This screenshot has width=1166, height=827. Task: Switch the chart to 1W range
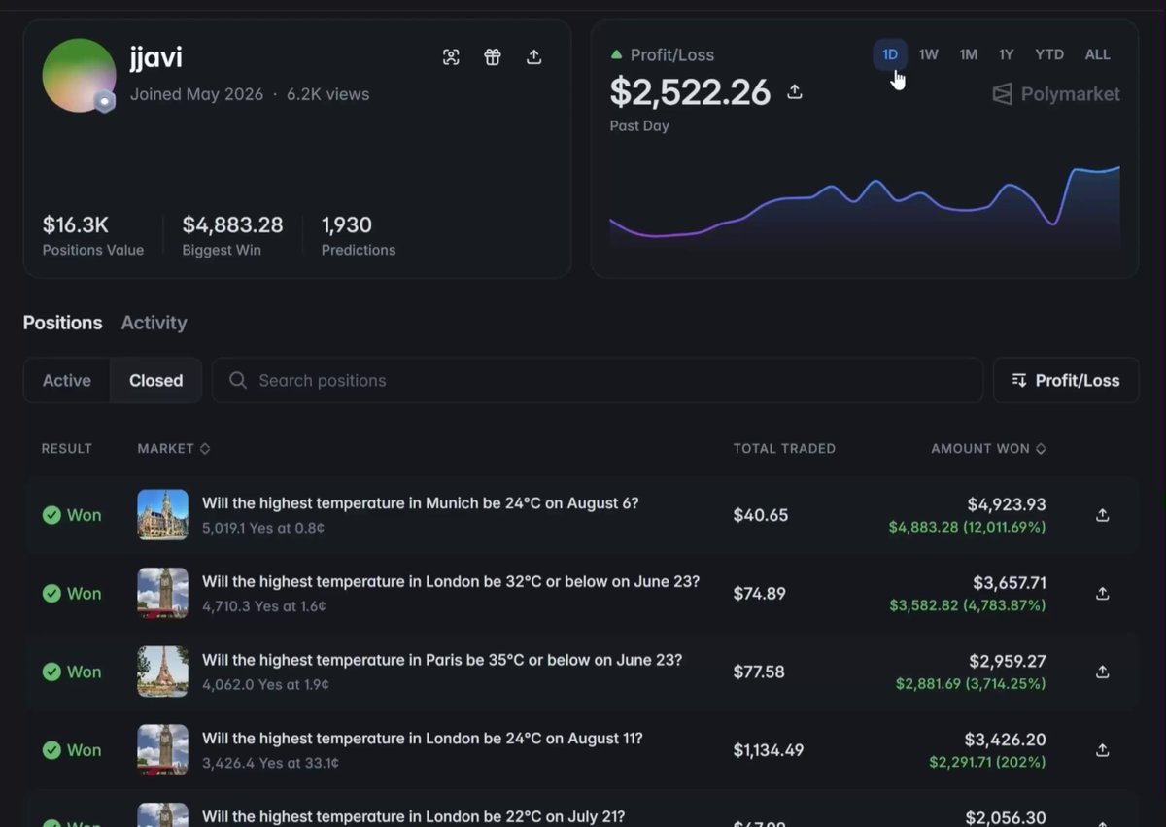point(929,54)
